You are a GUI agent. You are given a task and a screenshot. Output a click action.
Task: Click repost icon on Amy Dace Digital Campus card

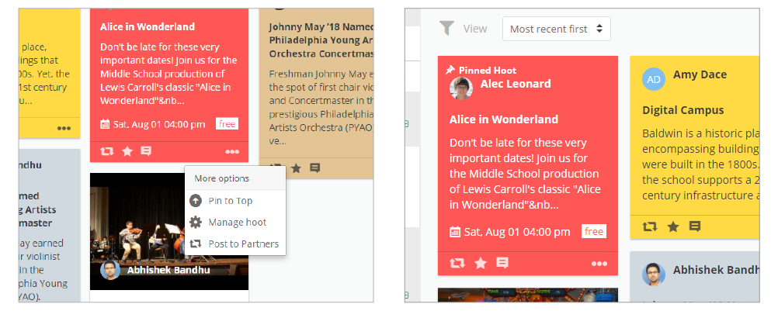pos(649,226)
